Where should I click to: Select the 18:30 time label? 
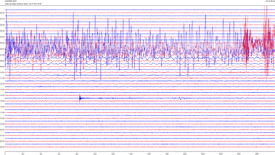point(2,118)
